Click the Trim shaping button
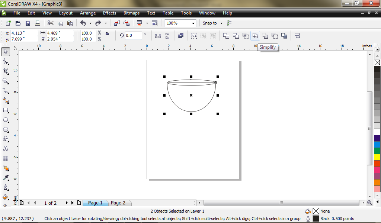The width and height of the screenshot is (381, 223). point(236,36)
